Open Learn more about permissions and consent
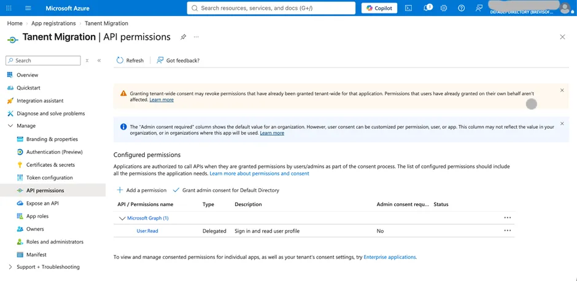 [260, 173]
